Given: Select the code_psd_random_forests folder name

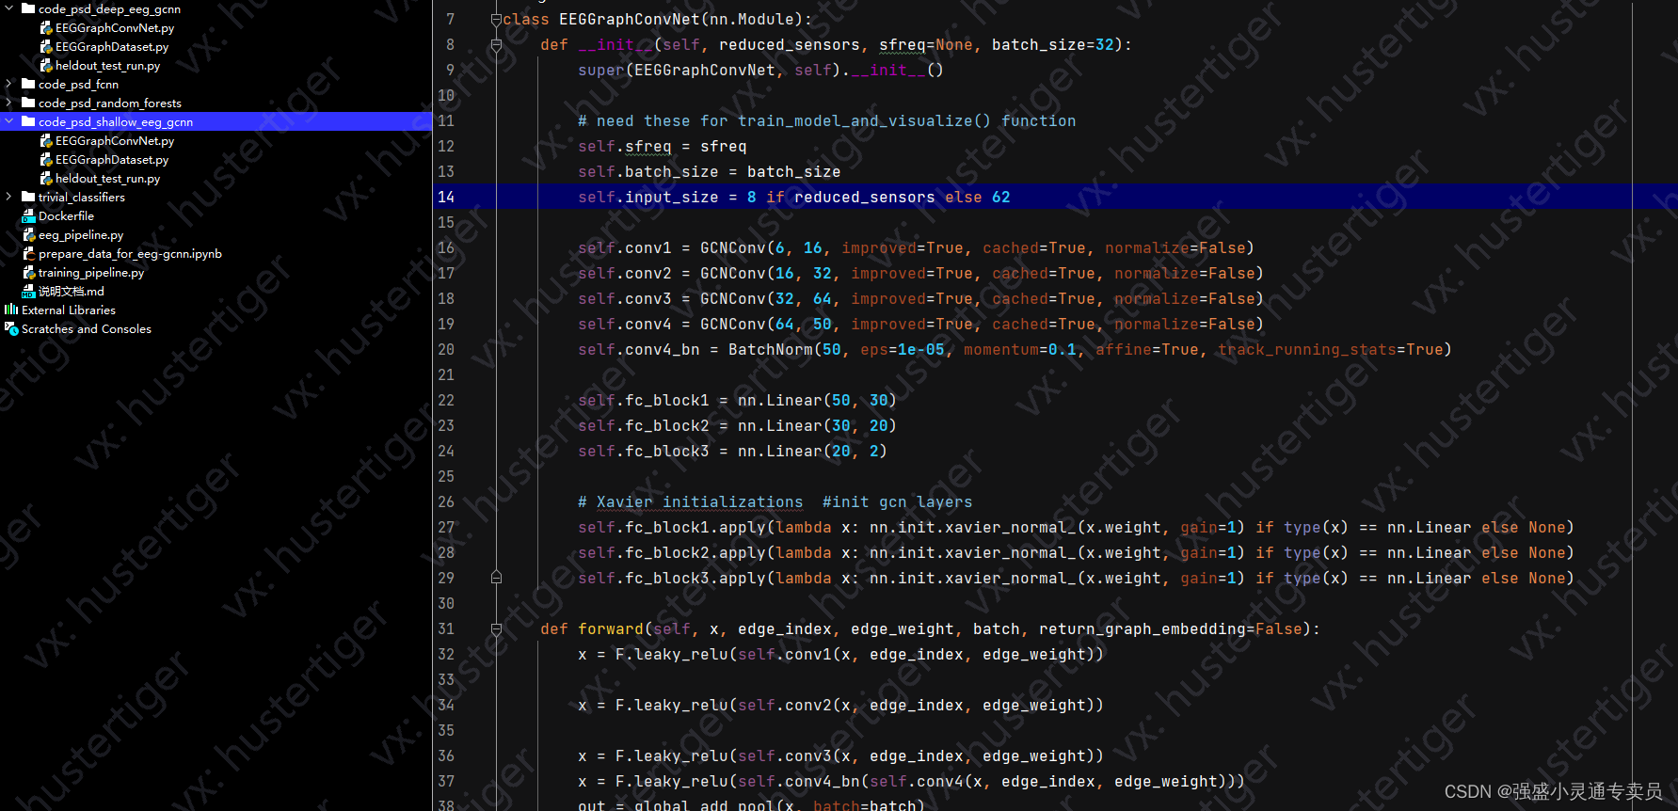Looking at the screenshot, I should pyautogui.click(x=110, y=103).
